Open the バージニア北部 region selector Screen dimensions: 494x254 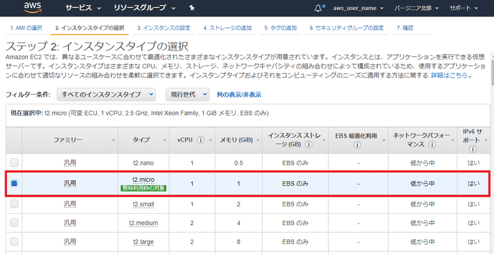416,8
